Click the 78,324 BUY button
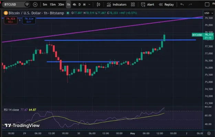 pyautogui.click(x=29, y=20)
